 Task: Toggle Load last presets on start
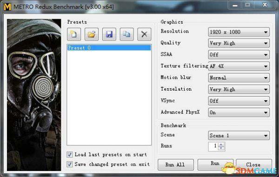pos(70,154)
